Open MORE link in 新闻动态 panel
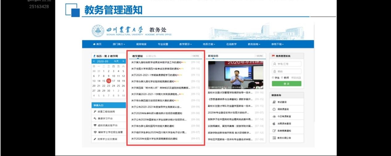 259,56
